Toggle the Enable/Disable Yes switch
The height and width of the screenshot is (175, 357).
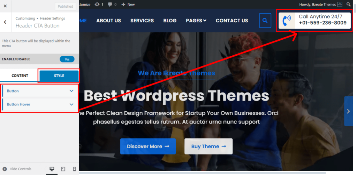[67, 59]
